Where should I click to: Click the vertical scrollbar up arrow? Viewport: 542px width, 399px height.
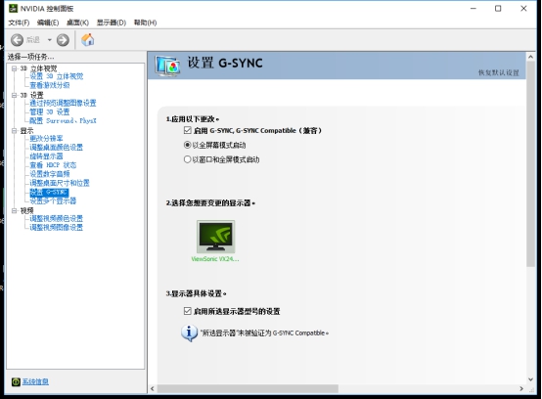(531, 57)
